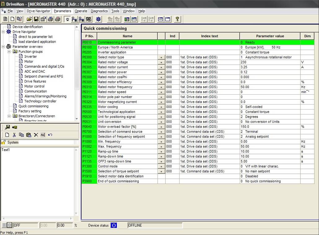This screenshot has height=235, width=319.
Task: Select 'load standard application' tree item
Action: [x=37, y=42]
